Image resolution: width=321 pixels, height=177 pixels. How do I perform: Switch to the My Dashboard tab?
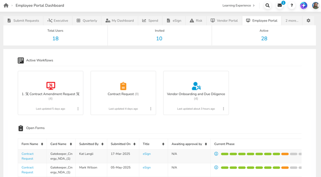[x=120, y=21]
